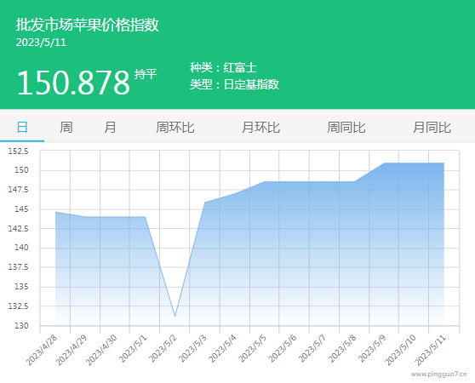Select the 周同比 tab
Viewport: 475px width, 383px height.
(346, 127)
